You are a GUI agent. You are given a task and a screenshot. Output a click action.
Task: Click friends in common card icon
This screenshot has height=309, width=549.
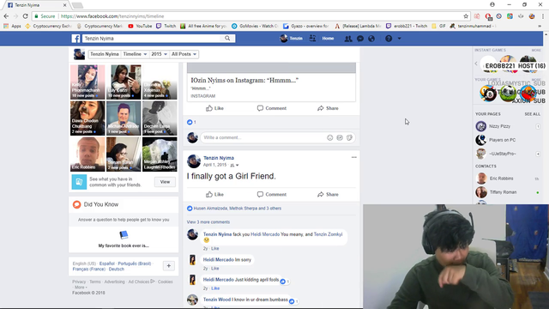pos(79,182)
